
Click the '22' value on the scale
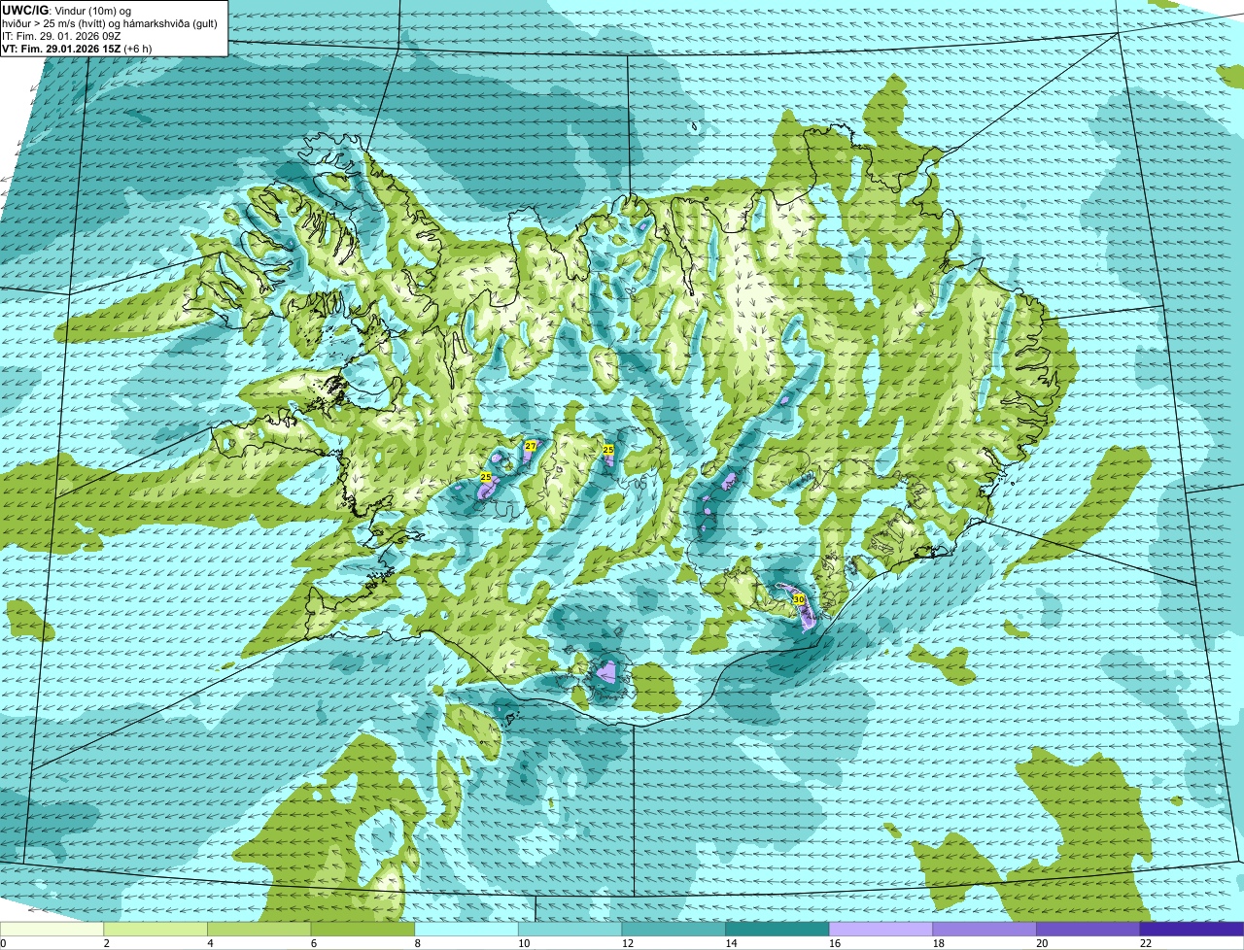pyautogui.click(x=1146, y=943)
